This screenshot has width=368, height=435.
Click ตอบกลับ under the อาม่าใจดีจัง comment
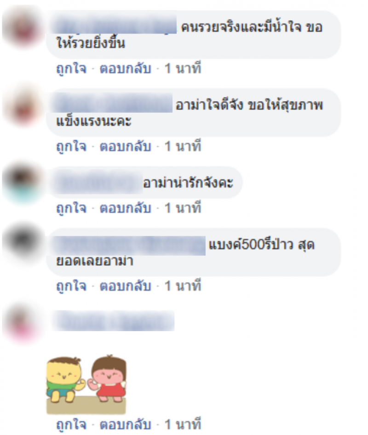[126, 146]
